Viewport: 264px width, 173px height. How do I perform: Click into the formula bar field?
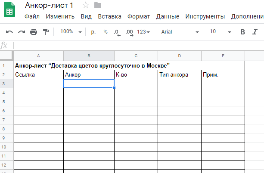138,45
